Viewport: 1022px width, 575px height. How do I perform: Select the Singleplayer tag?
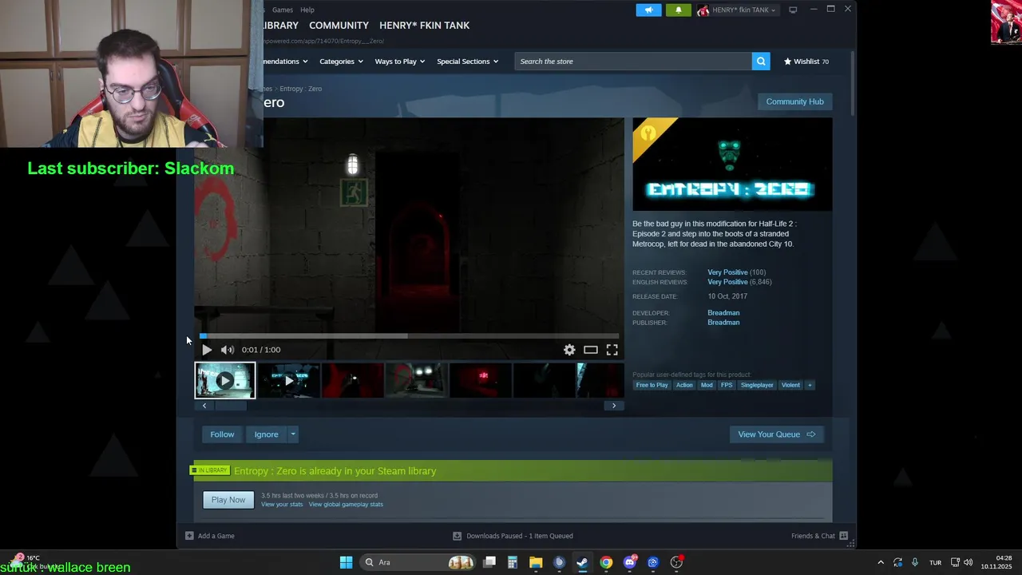757,385
